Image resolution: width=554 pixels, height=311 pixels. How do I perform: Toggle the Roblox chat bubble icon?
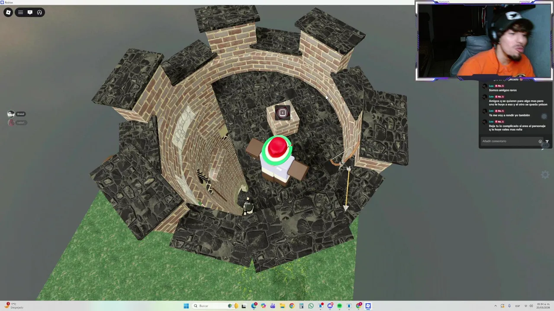(x=30, y=12)
